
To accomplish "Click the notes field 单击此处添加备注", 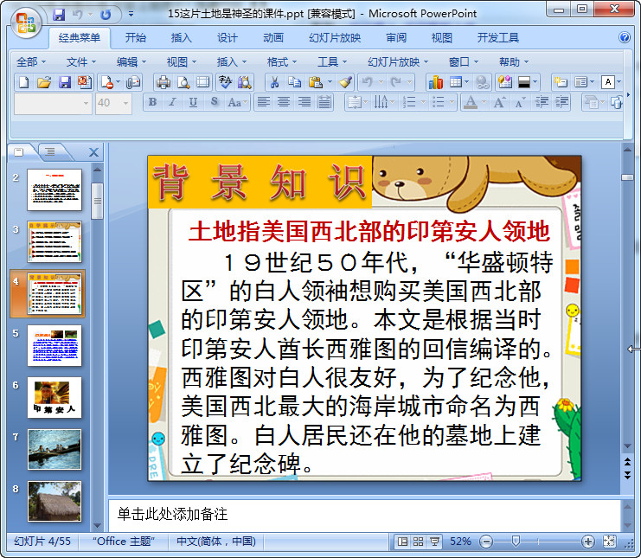I will point(364,514).
